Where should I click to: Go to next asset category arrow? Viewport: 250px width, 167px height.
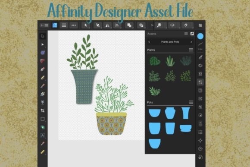pyautogui.click(x=191, y=42)
